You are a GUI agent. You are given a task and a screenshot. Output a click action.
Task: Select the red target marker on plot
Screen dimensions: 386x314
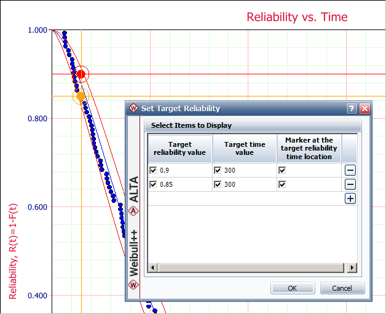click(81, 74)
